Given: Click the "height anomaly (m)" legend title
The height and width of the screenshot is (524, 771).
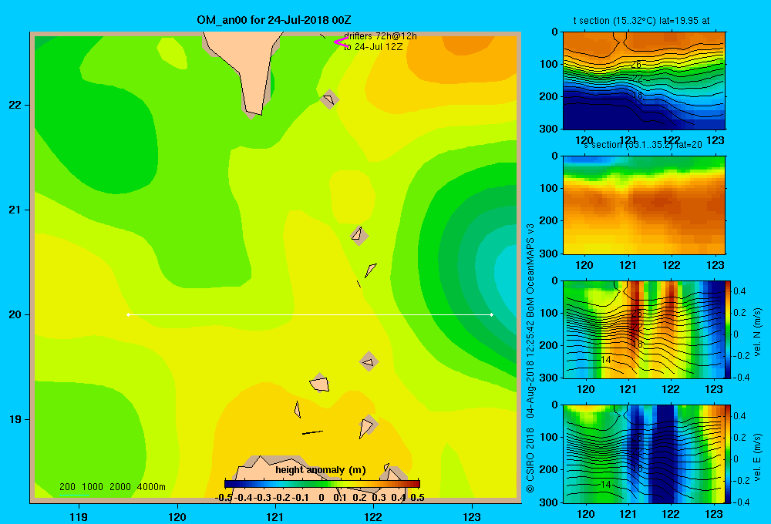Looking at the screenshot, I should click(x=321, y=470).
